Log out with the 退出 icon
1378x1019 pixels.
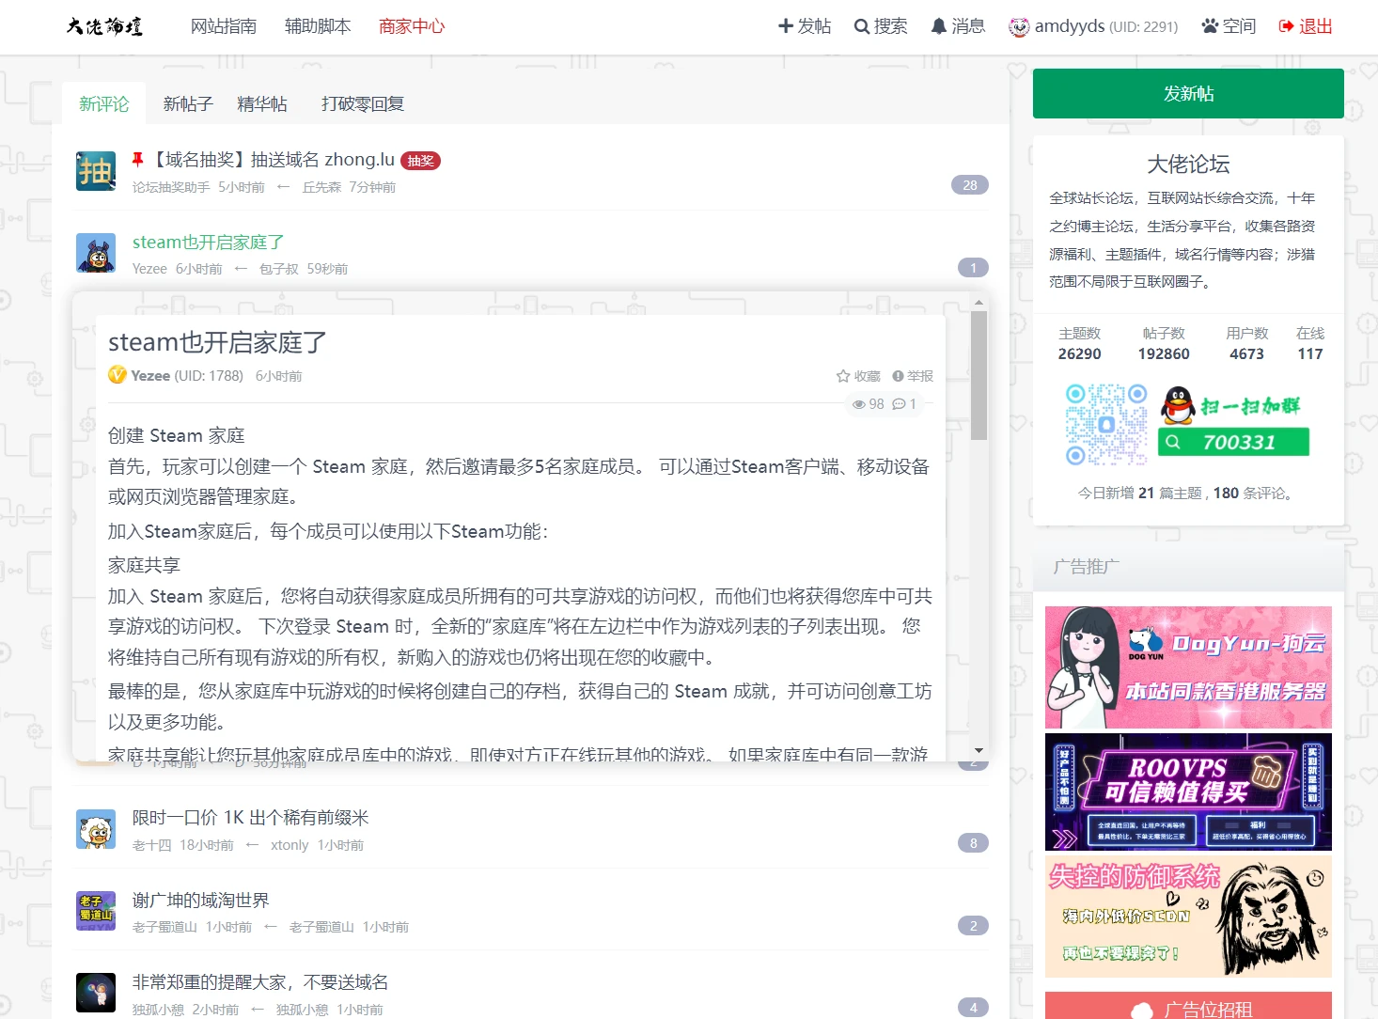coord(1286,26)
